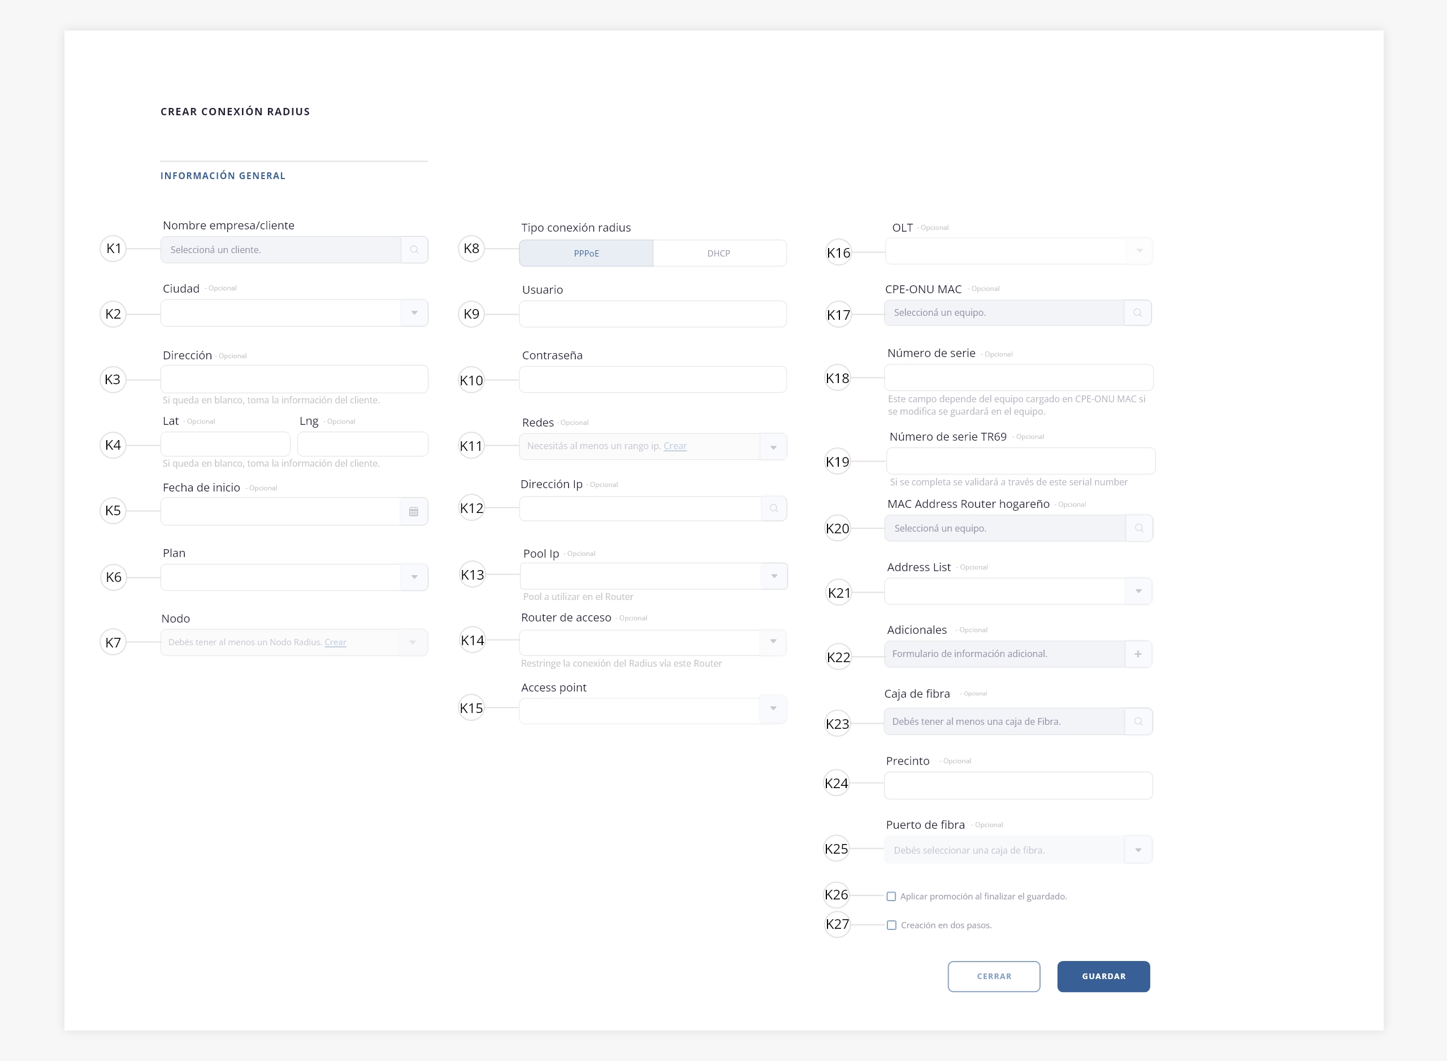Viewport: 1447px width, 1061px height.
Task: Open the Pool Ip dropdown
Action: [774, 576]
